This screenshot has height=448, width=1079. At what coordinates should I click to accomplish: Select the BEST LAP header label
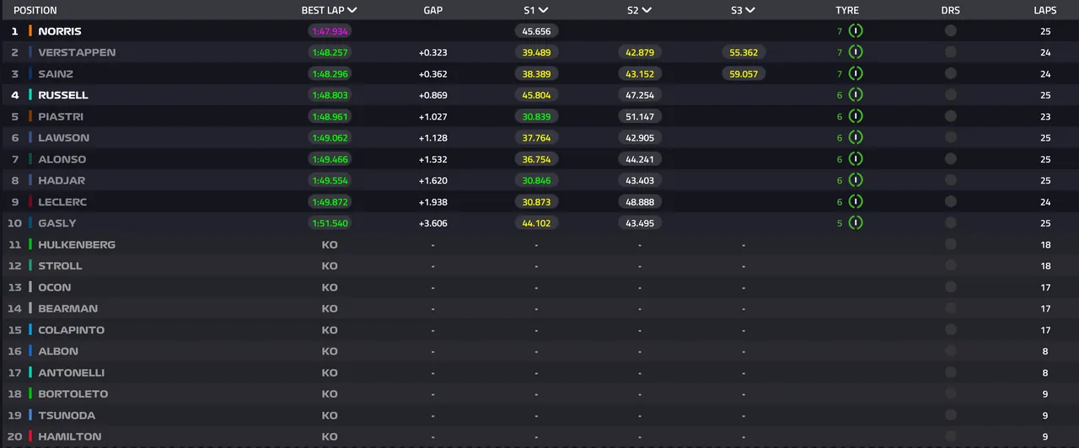323,10
